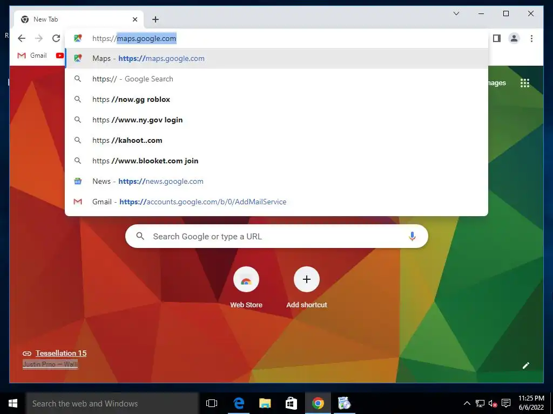Open a new tab with the plus button
Screen dimensions: 553x414
click(x=156, y=19)
